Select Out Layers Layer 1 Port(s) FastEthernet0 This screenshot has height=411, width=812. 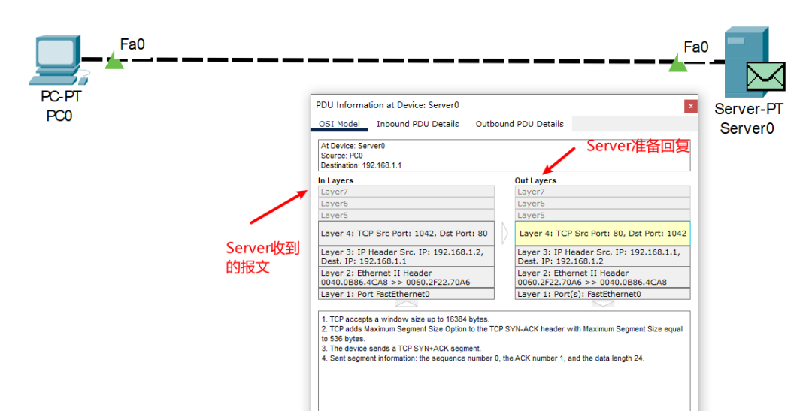point(602,294)
